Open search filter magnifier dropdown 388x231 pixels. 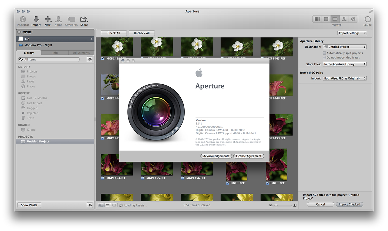point(21,60)
